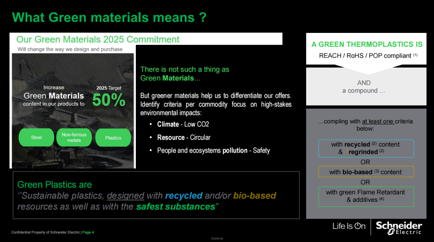Click the Life Is On tagline
Image resolution: width=434 pixels, height=242 pixels.
(349, 226)
